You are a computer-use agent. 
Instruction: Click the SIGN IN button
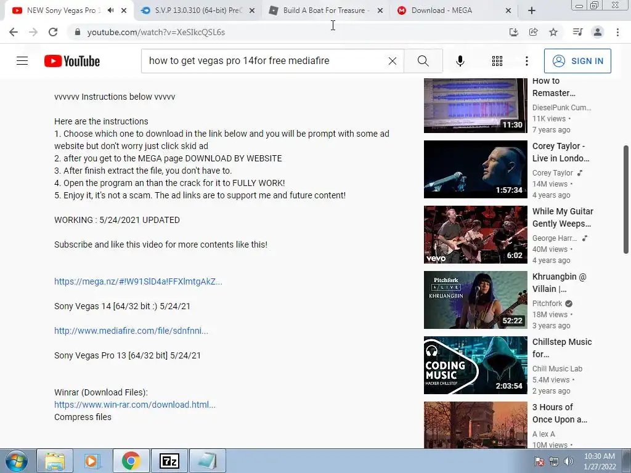click(577, 61)
